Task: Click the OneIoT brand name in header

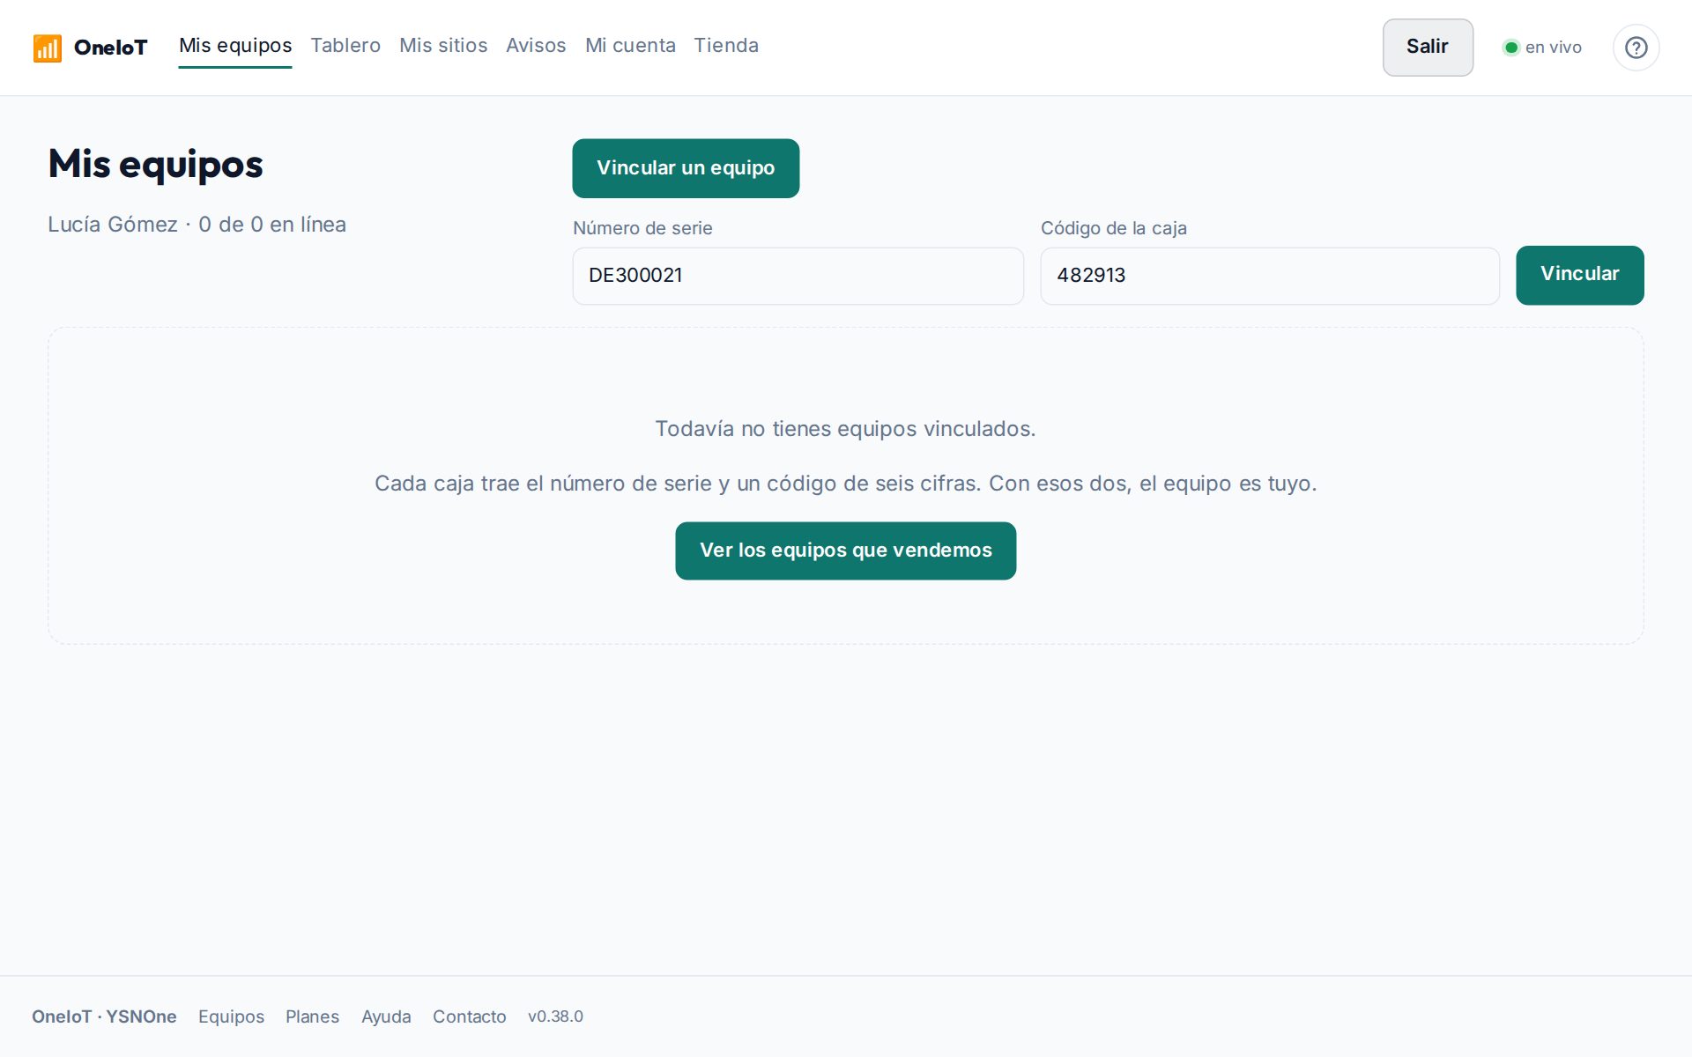Action: [x=111, y=48]
